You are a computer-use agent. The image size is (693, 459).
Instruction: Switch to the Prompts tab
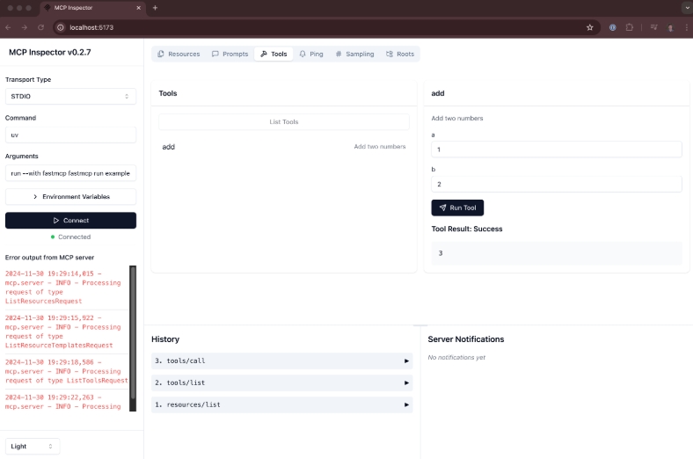(230, 54)
